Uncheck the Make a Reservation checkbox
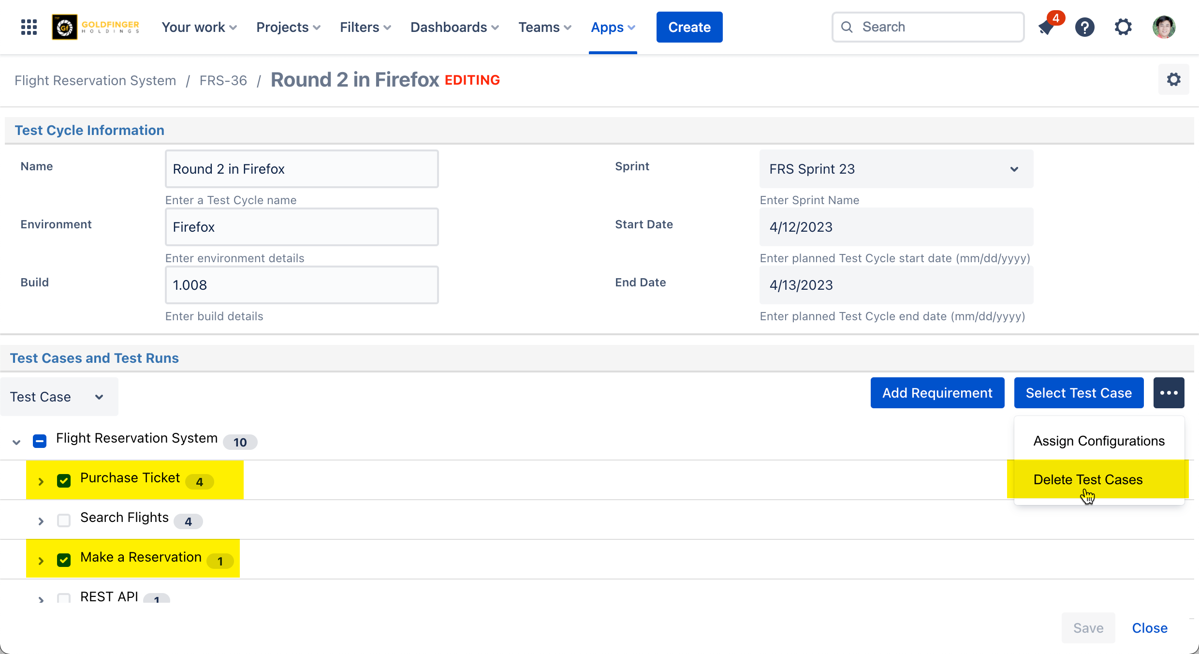Viewport: 1199px width, 654px height. (x=64, y=560)
